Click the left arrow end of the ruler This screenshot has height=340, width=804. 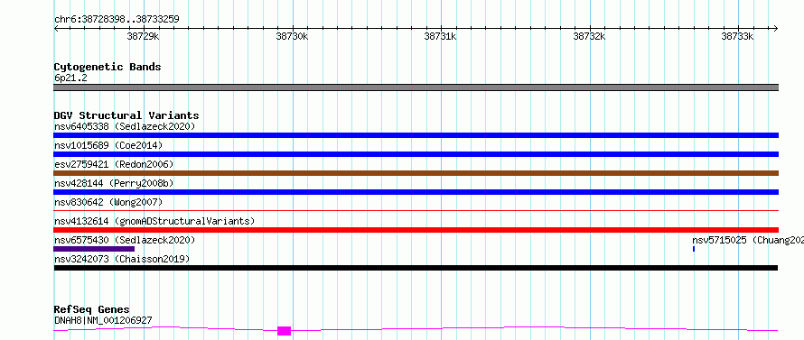[56, 28]
